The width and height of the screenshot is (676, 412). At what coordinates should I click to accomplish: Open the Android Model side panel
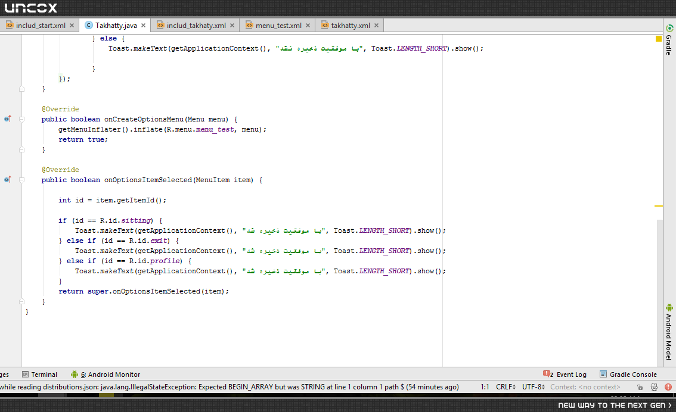pos(669,336)
